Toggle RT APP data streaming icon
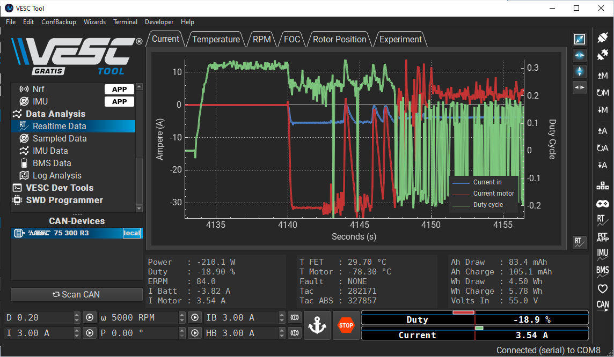 tap(602, 237)
